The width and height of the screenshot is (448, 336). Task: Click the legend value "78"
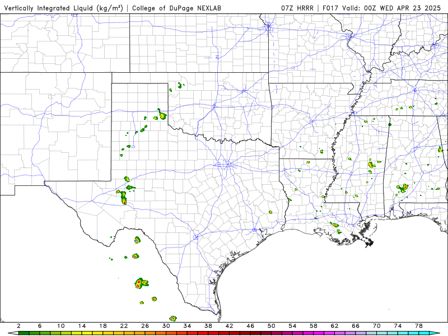tap(419, 326)
